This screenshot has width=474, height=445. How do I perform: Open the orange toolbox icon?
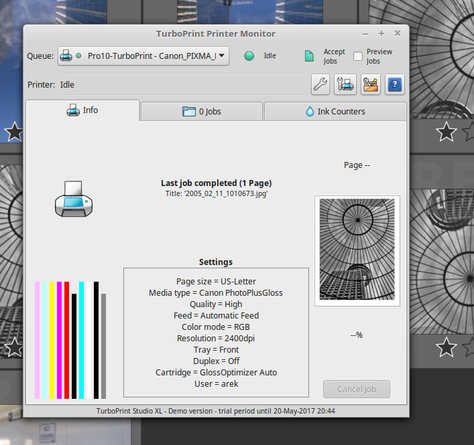[371, 84]
